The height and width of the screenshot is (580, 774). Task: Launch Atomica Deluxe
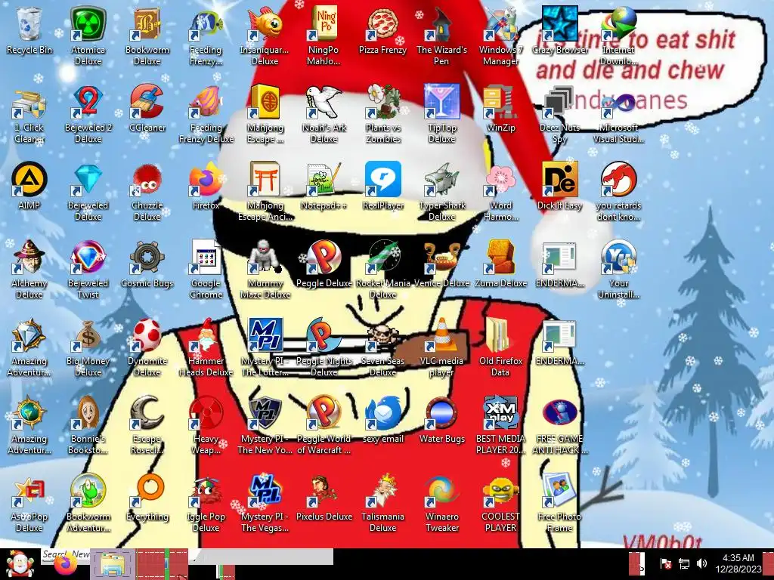click(88, 35)
